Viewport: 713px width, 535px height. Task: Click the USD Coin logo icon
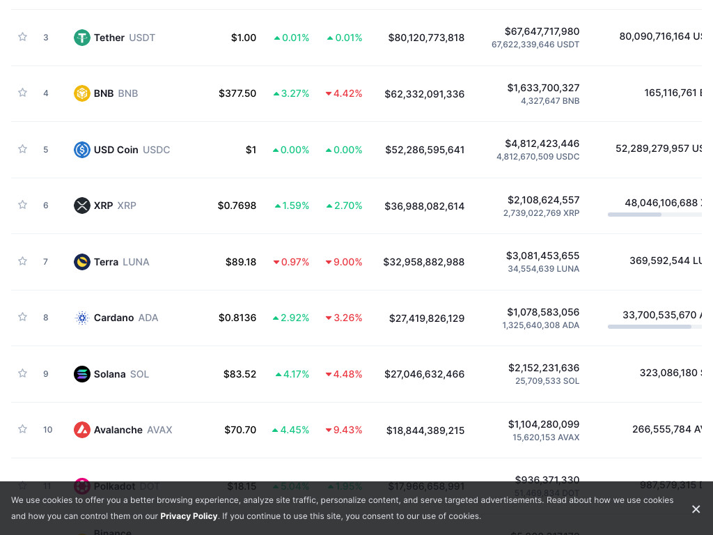pos(82,150)
